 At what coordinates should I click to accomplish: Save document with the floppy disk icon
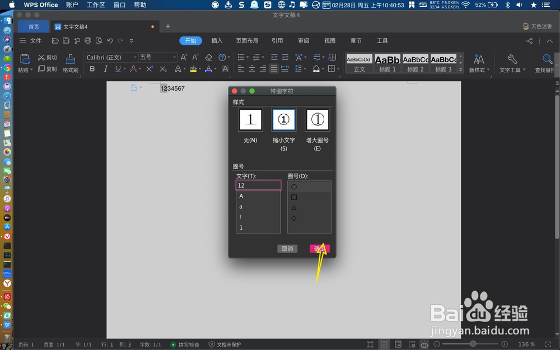(66, 41)
